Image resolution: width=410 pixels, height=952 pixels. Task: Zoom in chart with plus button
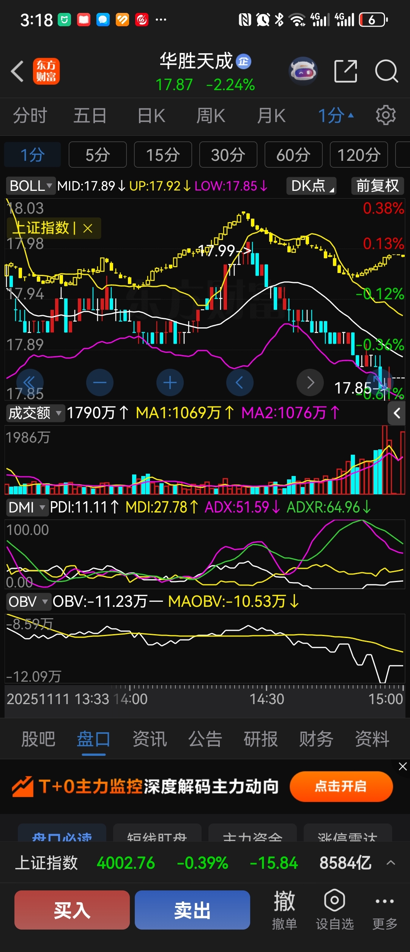170,382
